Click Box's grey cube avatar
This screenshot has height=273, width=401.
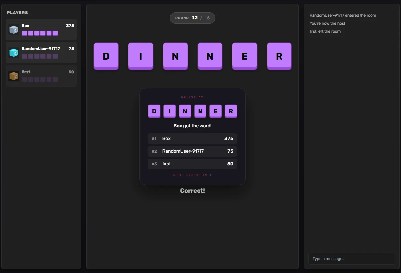14,30
